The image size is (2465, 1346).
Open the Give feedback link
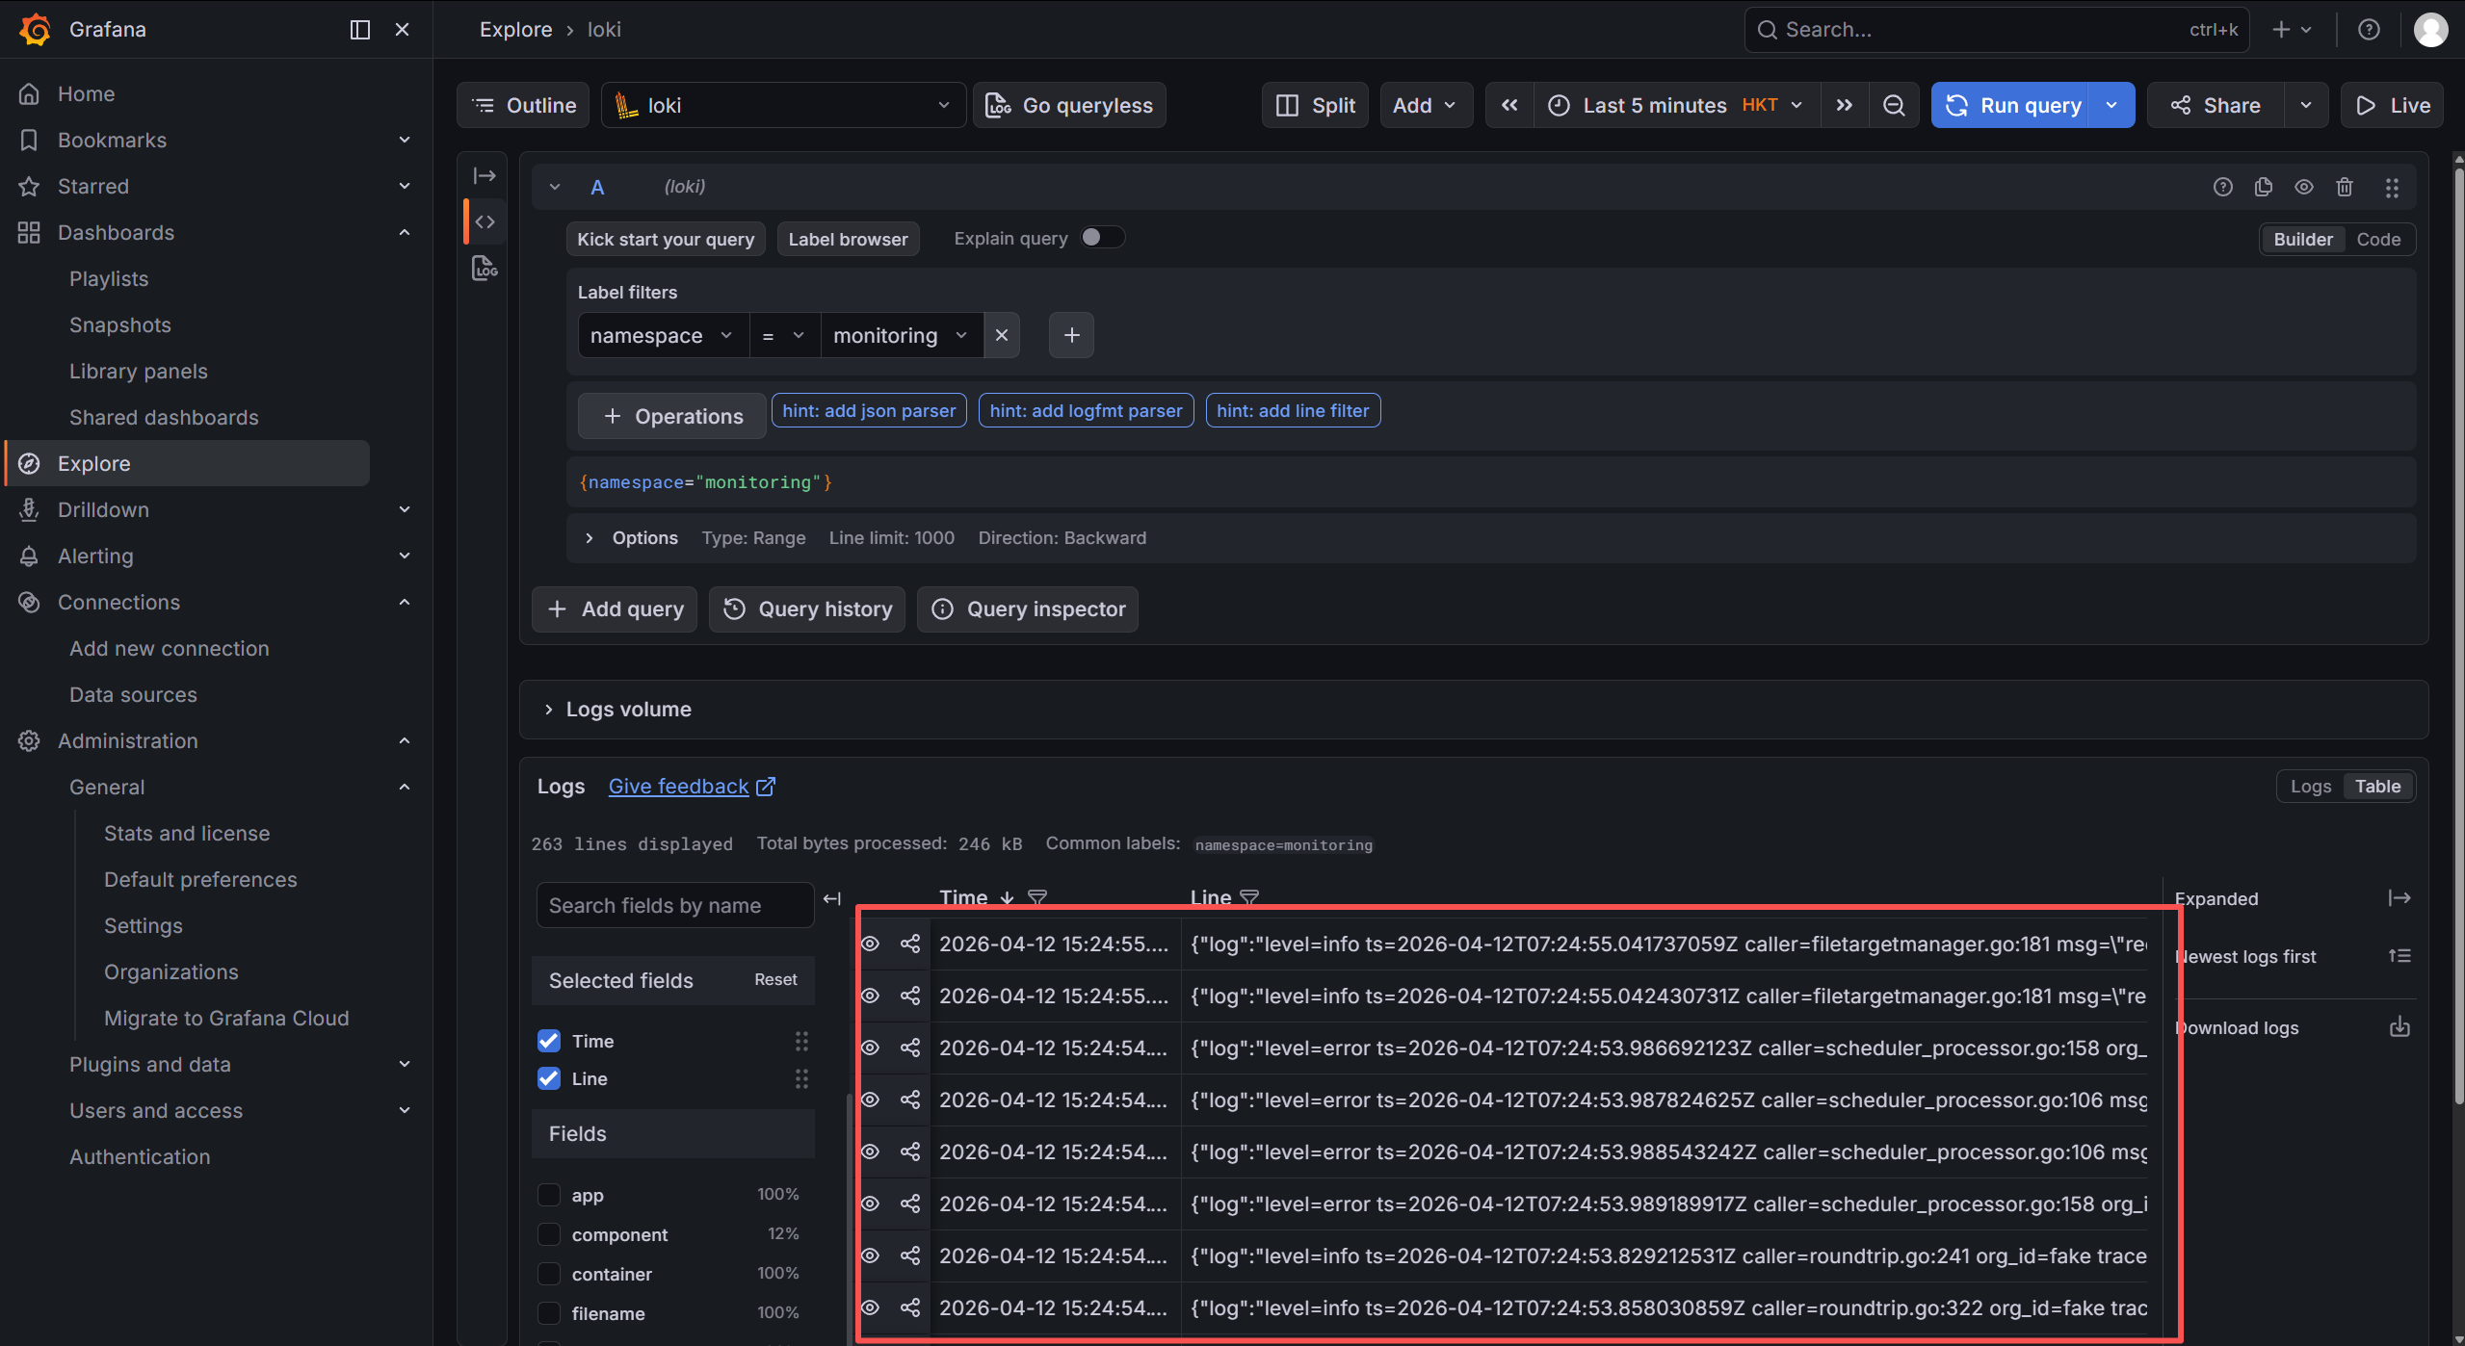[691, 787]
